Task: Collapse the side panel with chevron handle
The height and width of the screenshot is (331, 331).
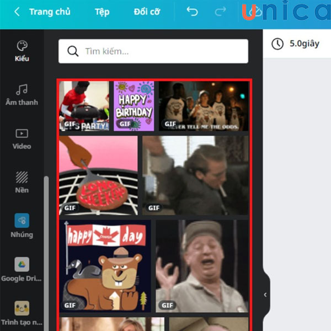Action: coord(265,295)
